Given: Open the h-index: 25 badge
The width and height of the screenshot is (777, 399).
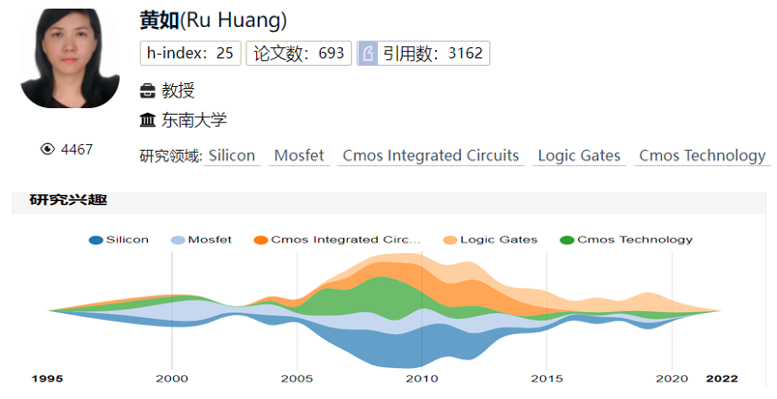Looking at the screenshot, I should tap(190, 53).
